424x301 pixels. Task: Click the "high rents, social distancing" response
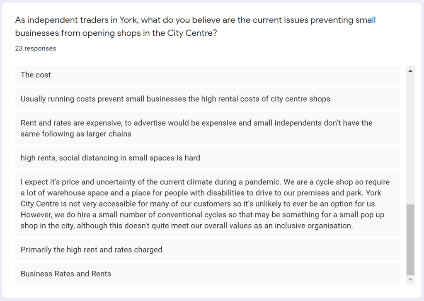[x=110, y=158]
